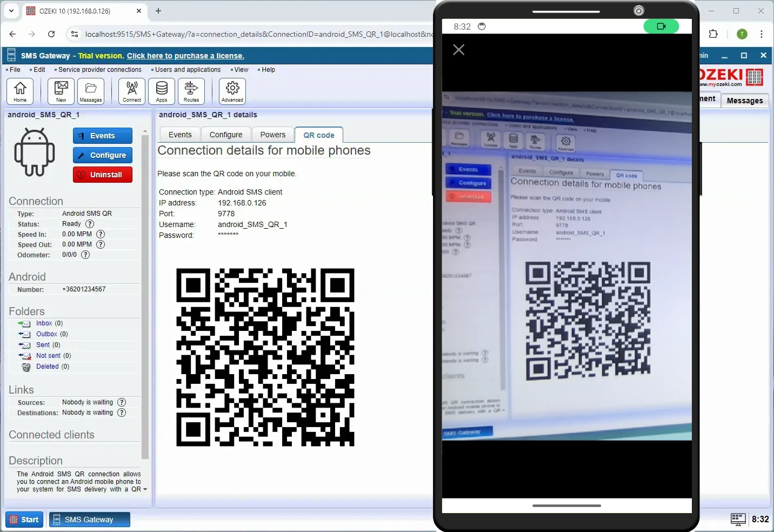This screenshot has width=774, height=532.
Task: Click the taskbar display tray icon
Action: click(x=738, y=519)
